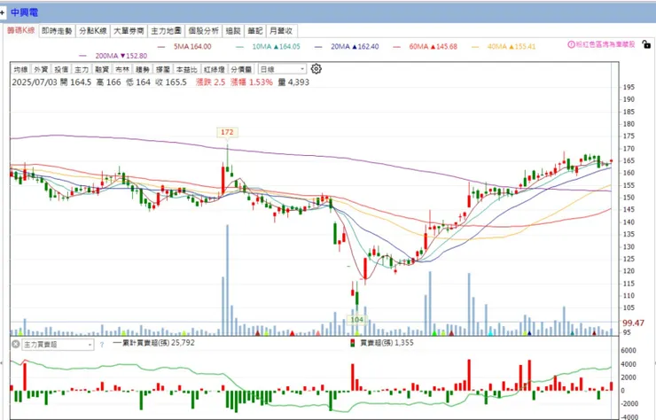This screenshot has height=420, width=656.
Task: Click the 量 4,393 volume value
Action: (x=293, y=82)
